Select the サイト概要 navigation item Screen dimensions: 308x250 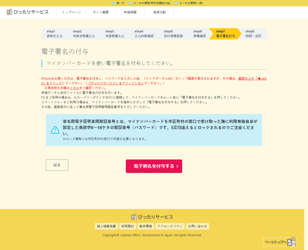pos(101,12)
